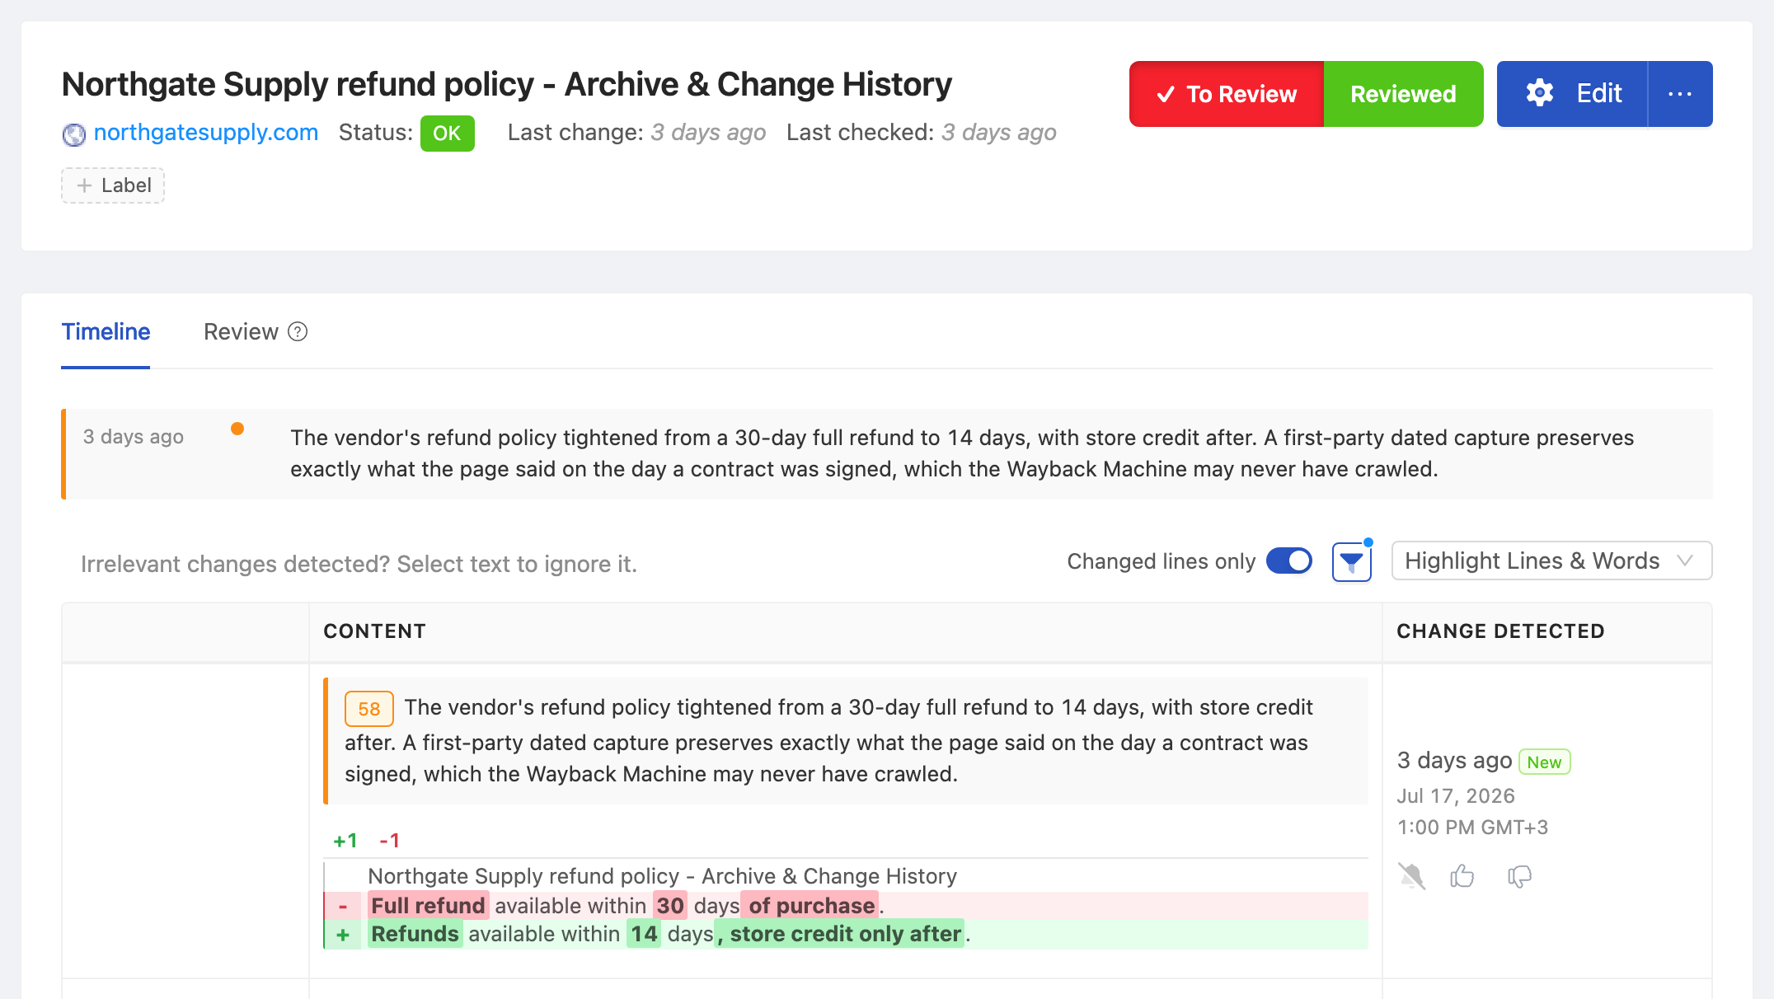Image resolution: width=1774 pixels, height=999 pixels.
Task: Click the -1 deletions counter
Action: (x=390, y=841)
